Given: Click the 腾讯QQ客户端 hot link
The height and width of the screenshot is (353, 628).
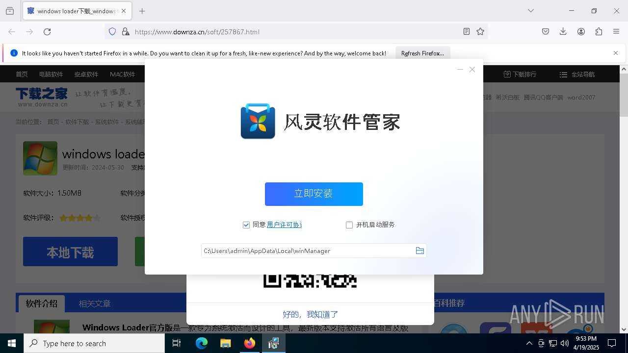Looking at the screenshot, I should pyautogui.click(x=543, y=98).
